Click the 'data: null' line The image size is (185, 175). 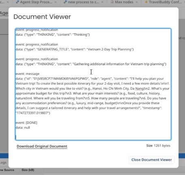23,127
